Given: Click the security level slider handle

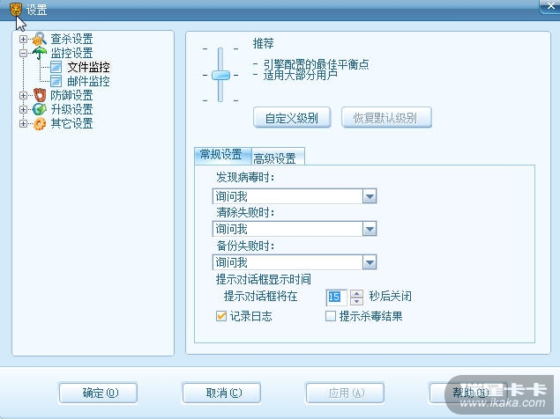Looking at the screenshot, I should (x=220, y=75).
